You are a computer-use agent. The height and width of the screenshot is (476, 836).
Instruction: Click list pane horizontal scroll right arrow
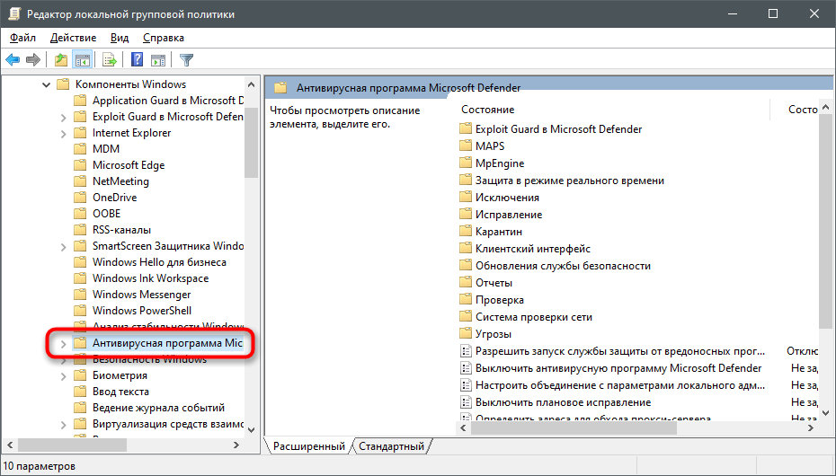[812, 428]
